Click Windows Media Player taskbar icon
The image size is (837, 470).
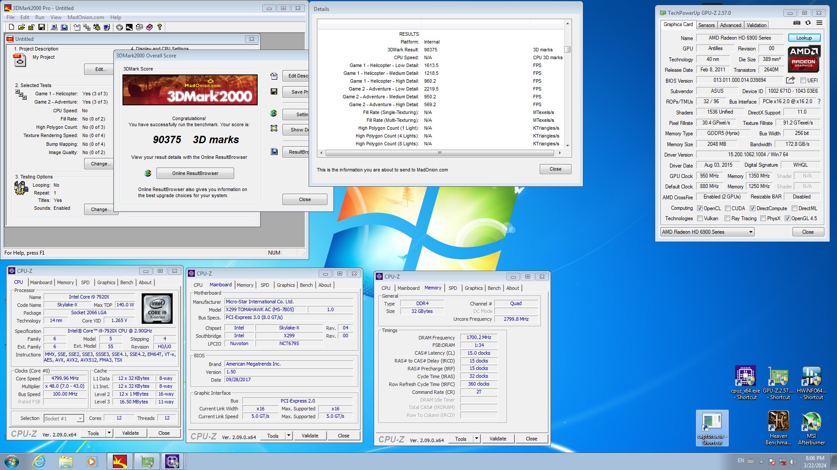[92, 461]
